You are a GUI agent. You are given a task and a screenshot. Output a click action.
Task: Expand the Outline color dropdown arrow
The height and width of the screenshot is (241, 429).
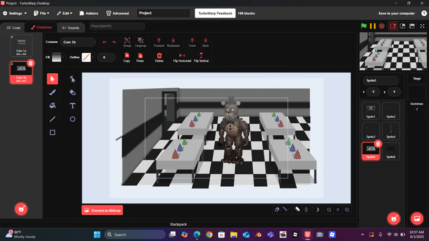[x=93, y=57]
